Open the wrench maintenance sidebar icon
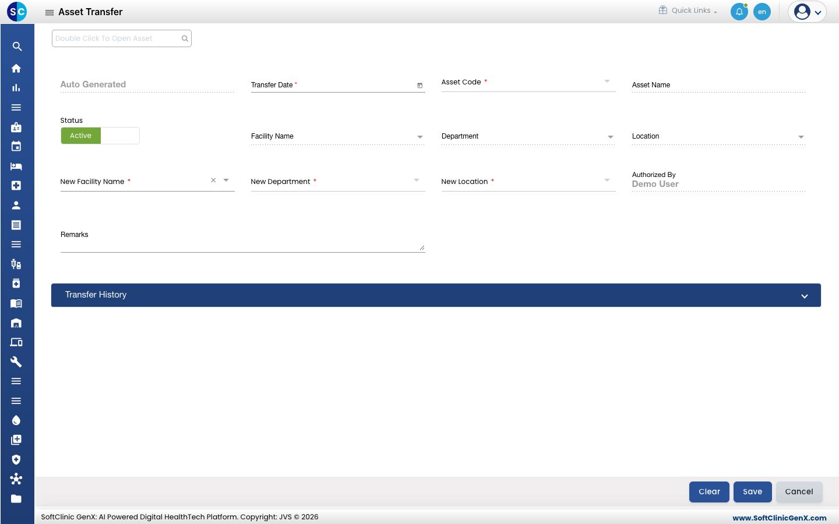Viewport: 839px width, 524px height. click(x=16, y=362)
